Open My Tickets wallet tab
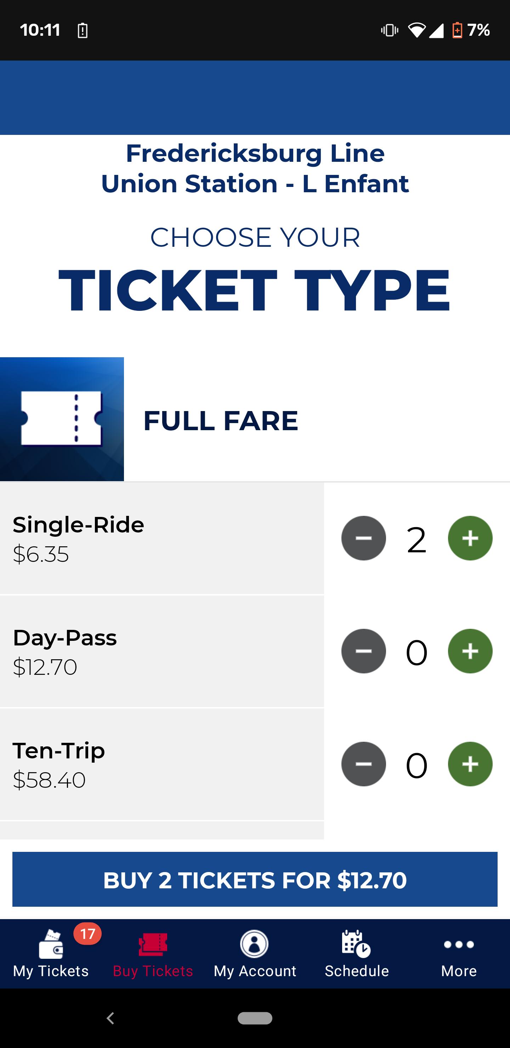Image resolution: width=510 pixels, height=1048 pixels. tap(51, 953)
